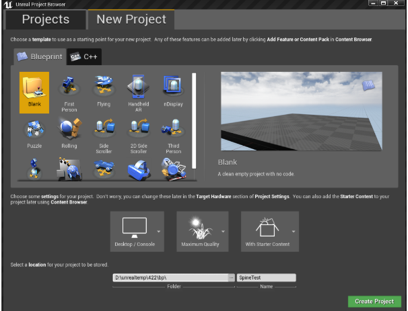Switch to the Projects tab

click(46, 19)
